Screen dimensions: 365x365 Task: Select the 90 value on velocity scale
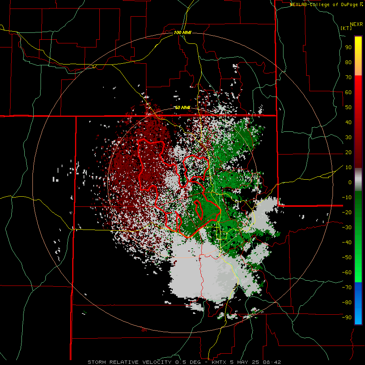pos(348,47)
